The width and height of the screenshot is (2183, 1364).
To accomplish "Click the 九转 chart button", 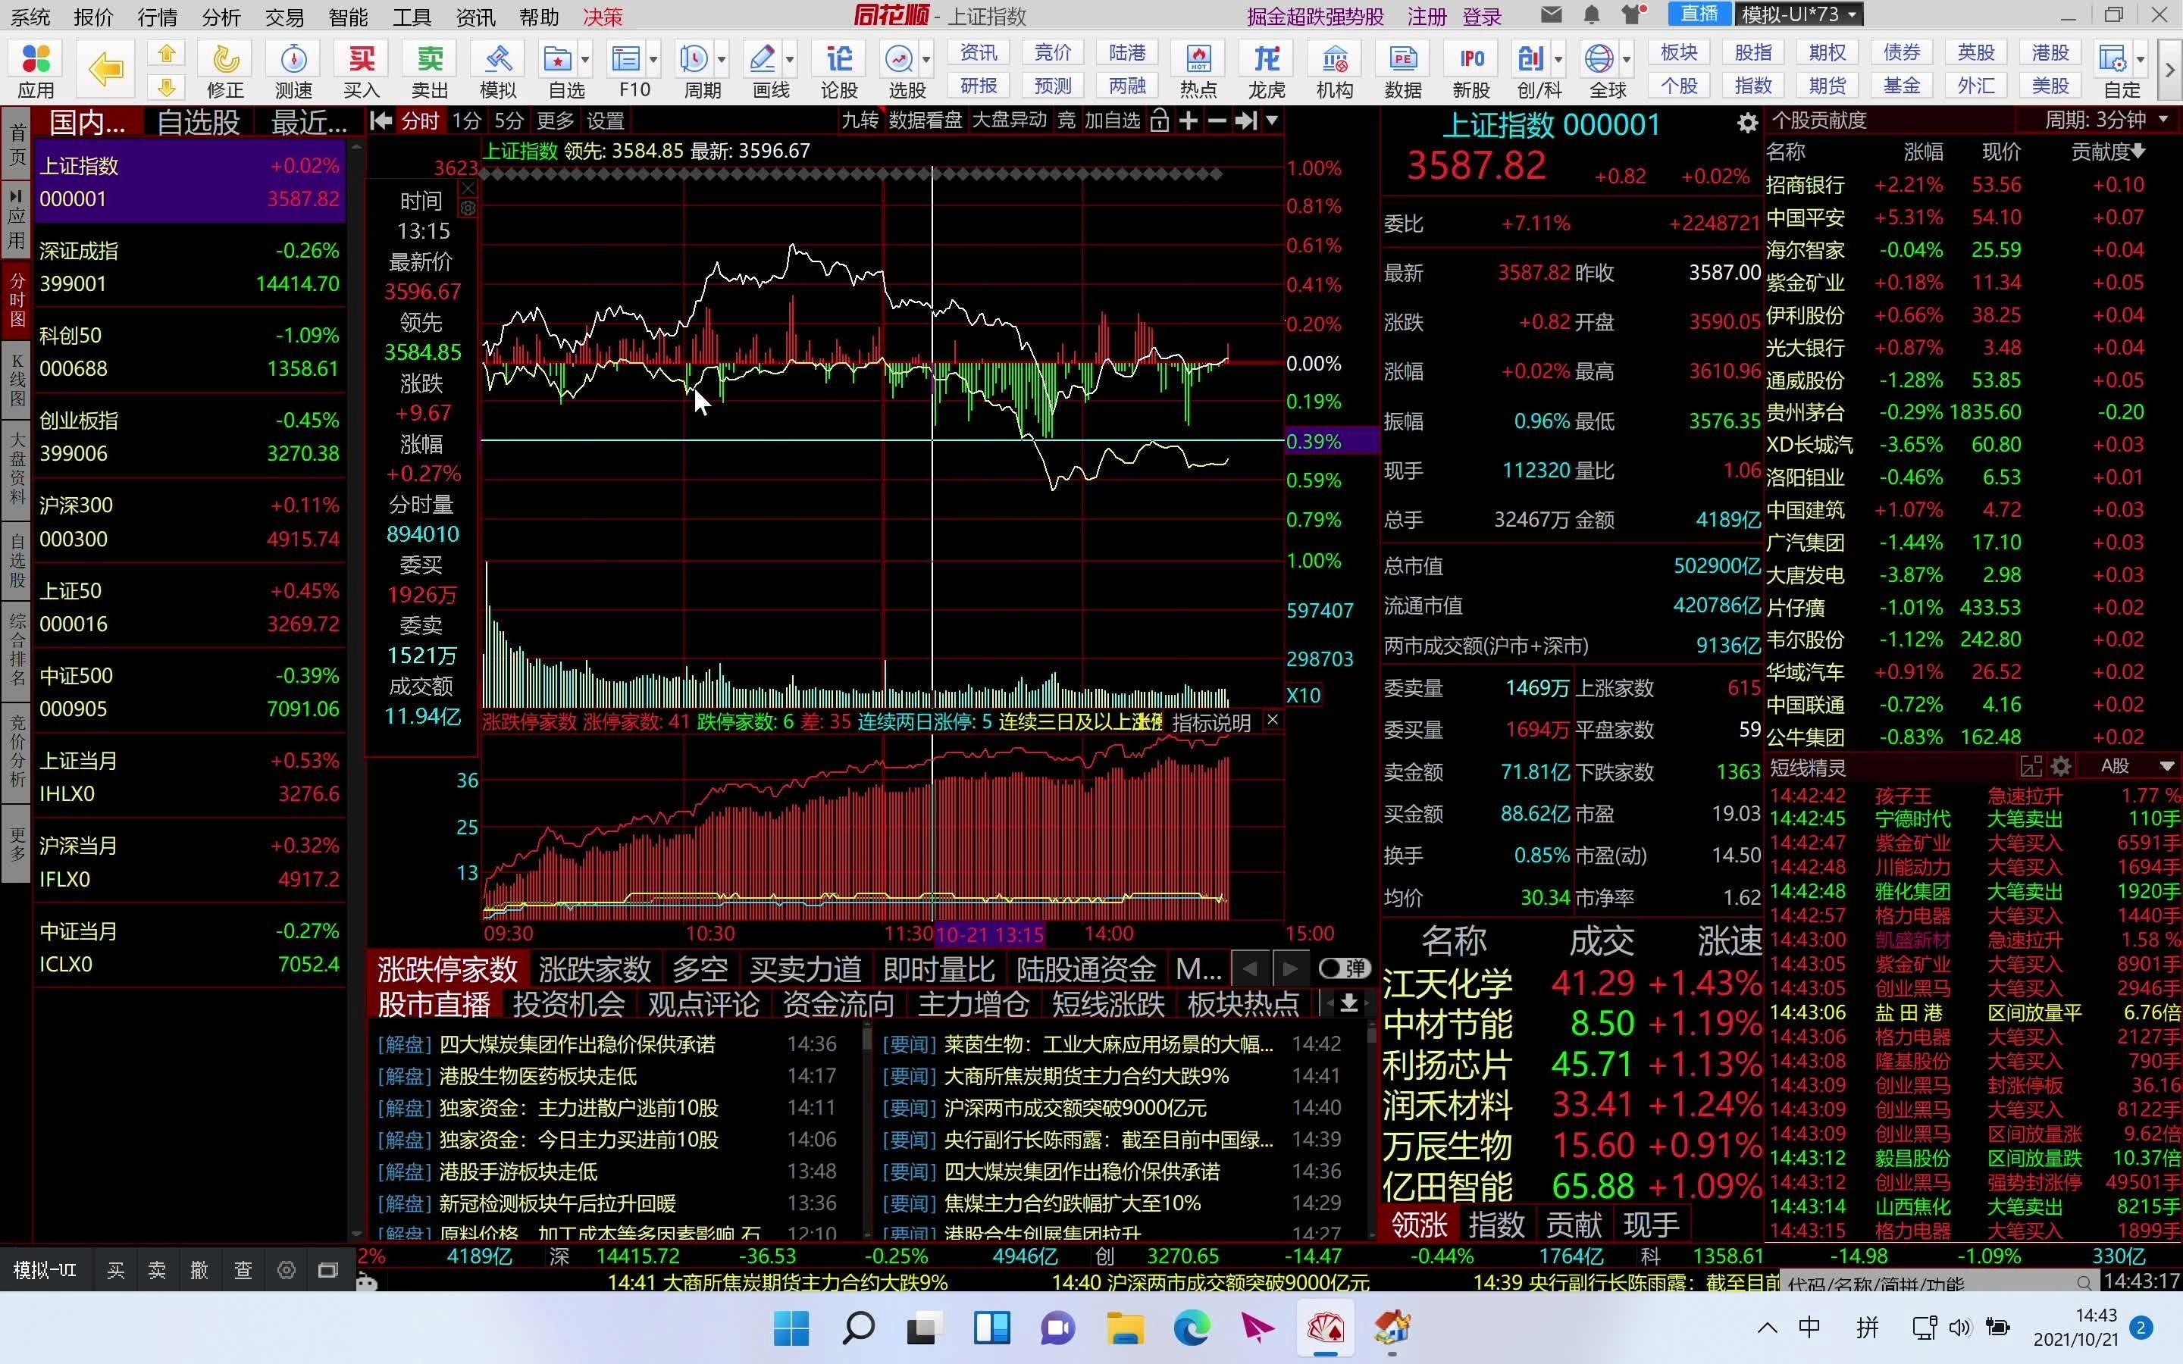I will tap(860, 121).
